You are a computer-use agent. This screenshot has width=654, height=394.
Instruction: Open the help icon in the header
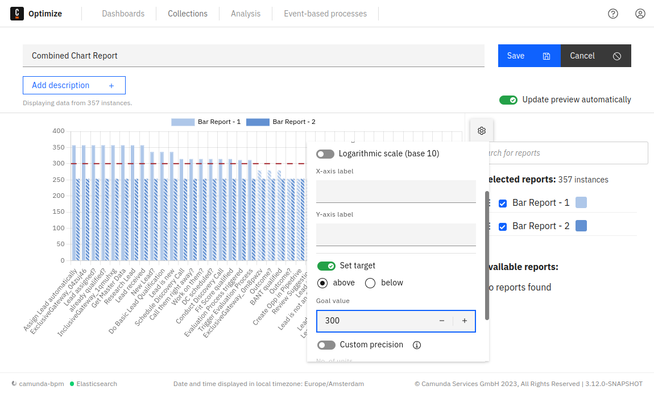click(612, 13)
